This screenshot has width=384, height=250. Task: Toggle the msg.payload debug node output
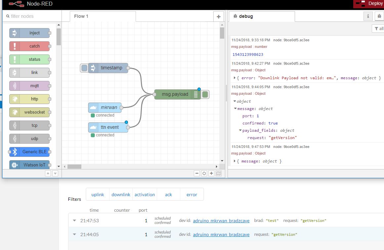[205, 94]
